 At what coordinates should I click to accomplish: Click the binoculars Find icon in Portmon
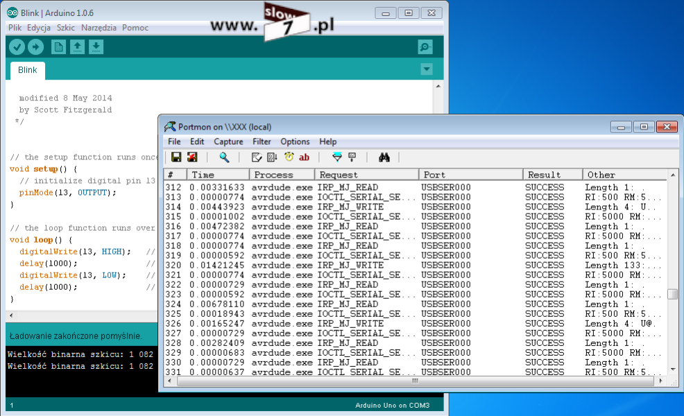(x=384, y=157)
